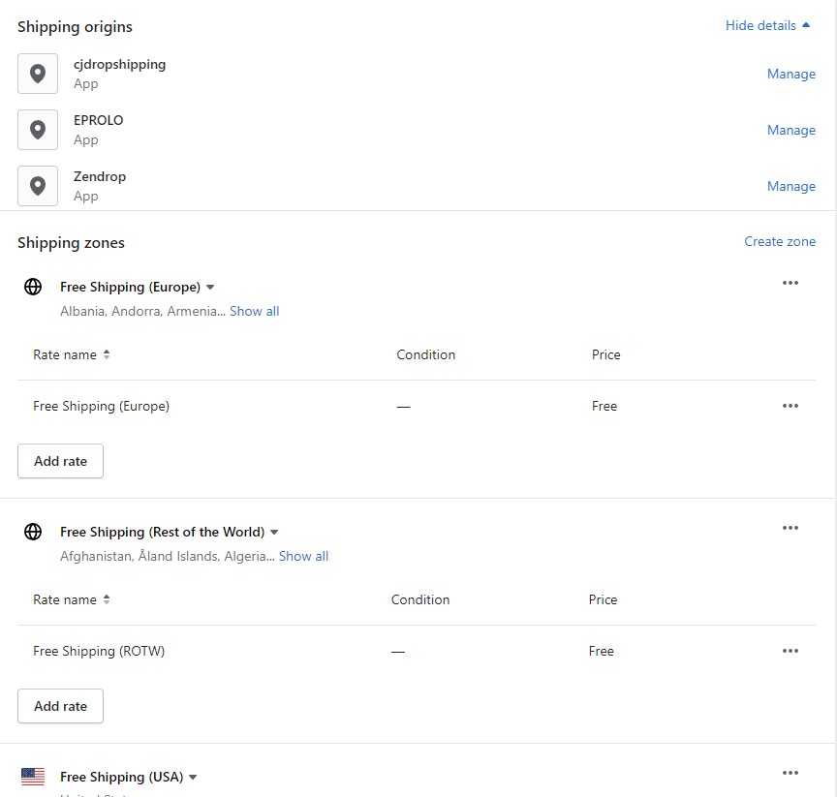Click the Zendrop location pin icon
The image size is (837, 797).
38,186
